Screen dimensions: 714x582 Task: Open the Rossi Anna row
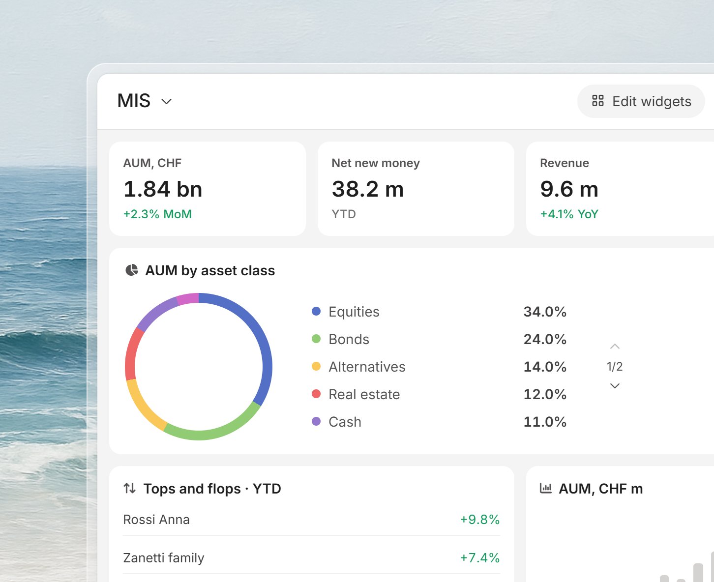tap(312, 520)
